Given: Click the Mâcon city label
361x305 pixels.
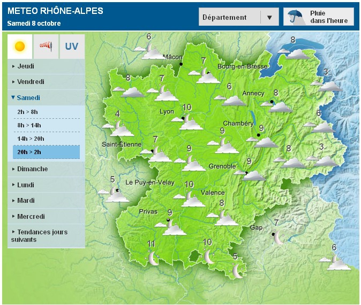Looking at the screenshot, I should pyautogui.click(x=172, y=57).
